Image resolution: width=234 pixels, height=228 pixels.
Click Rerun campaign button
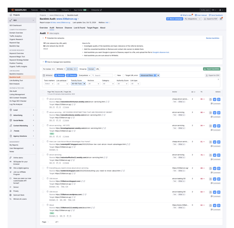pos(175,18)
